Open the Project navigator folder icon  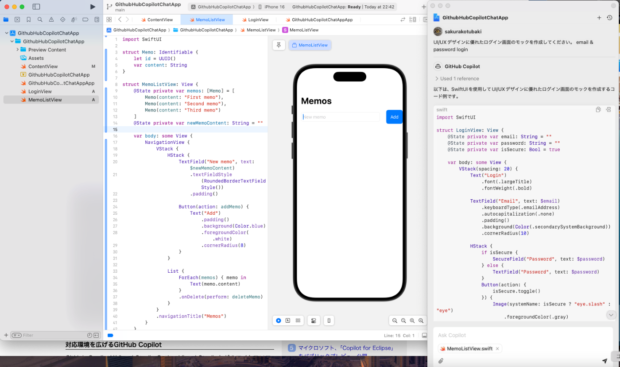click(6, 19)
